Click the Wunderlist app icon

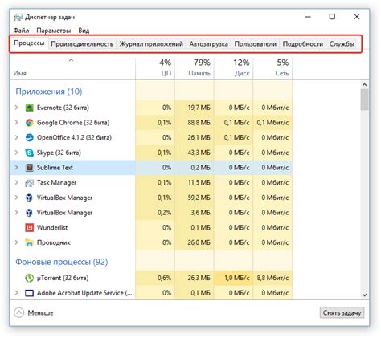pos(29,227)
